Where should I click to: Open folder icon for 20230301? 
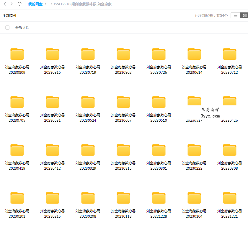point(159,150)
